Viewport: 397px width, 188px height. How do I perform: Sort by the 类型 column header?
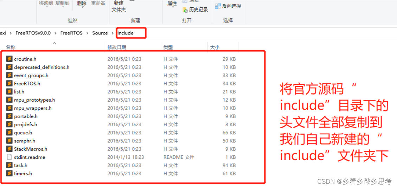pyautogui.click(x=168, y=47)
